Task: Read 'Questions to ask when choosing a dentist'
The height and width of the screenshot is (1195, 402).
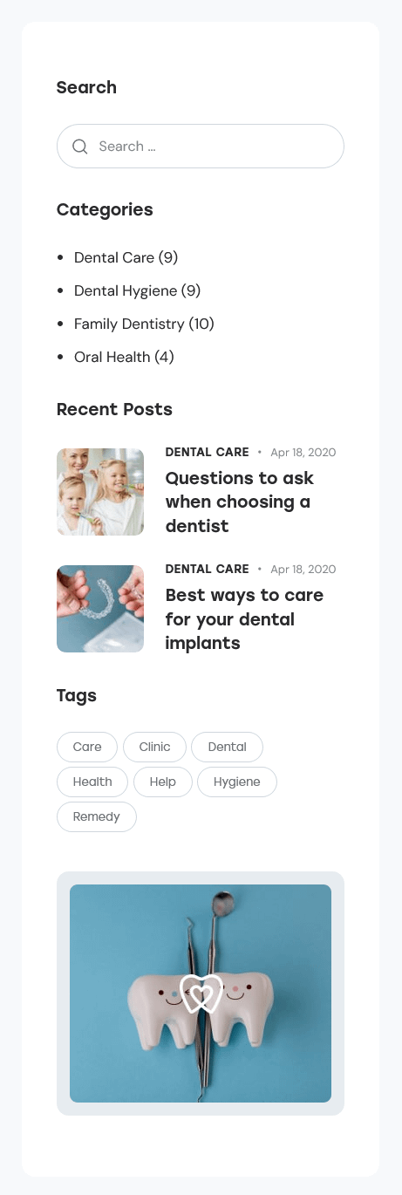Action: pyautogui.click(x=239, y=502)
